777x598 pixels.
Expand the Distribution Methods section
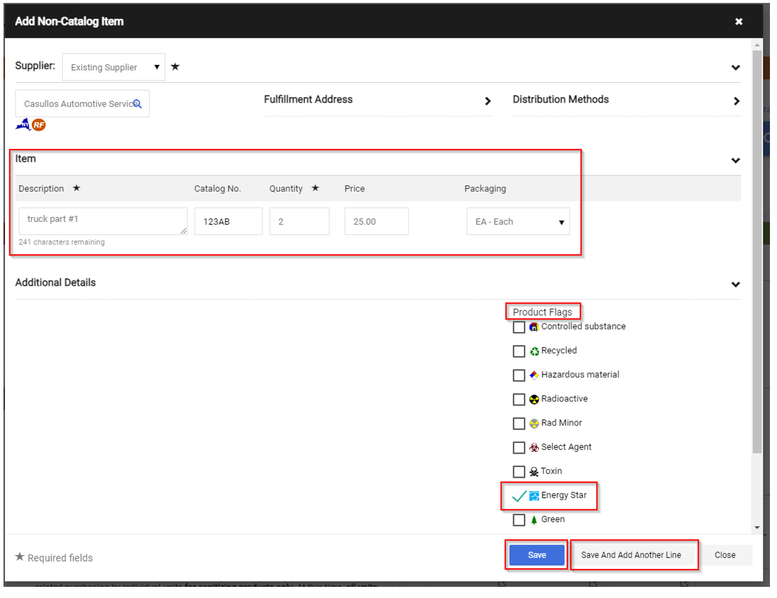pos(736,101)
